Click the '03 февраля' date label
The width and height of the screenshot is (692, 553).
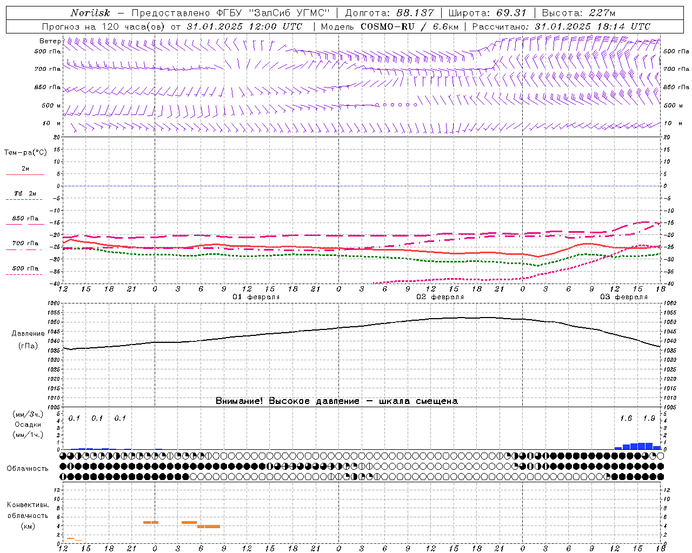click(x=624, y=297)
